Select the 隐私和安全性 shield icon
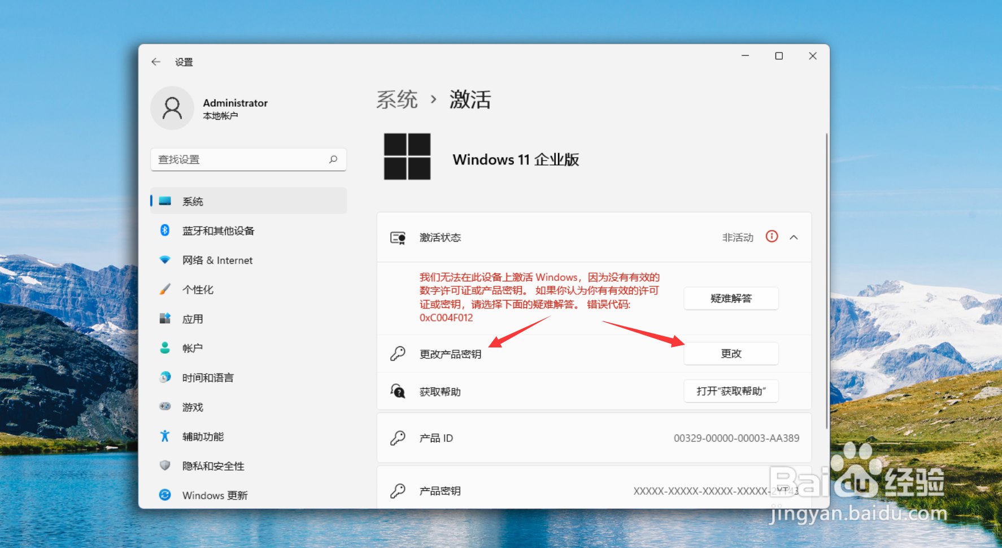Image resolution: width=1002 pixels, height=548 pixels. 165,466
